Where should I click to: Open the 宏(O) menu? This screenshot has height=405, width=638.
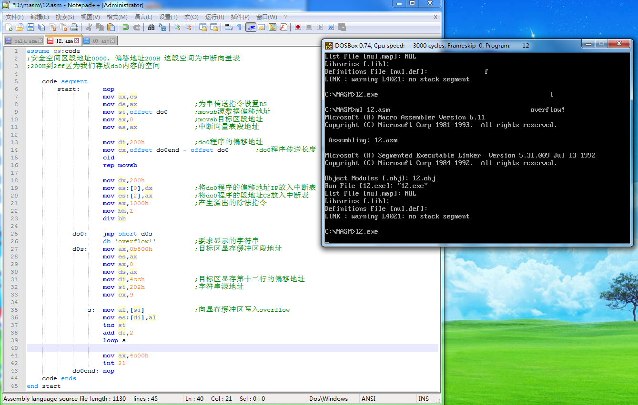[192, 17]
